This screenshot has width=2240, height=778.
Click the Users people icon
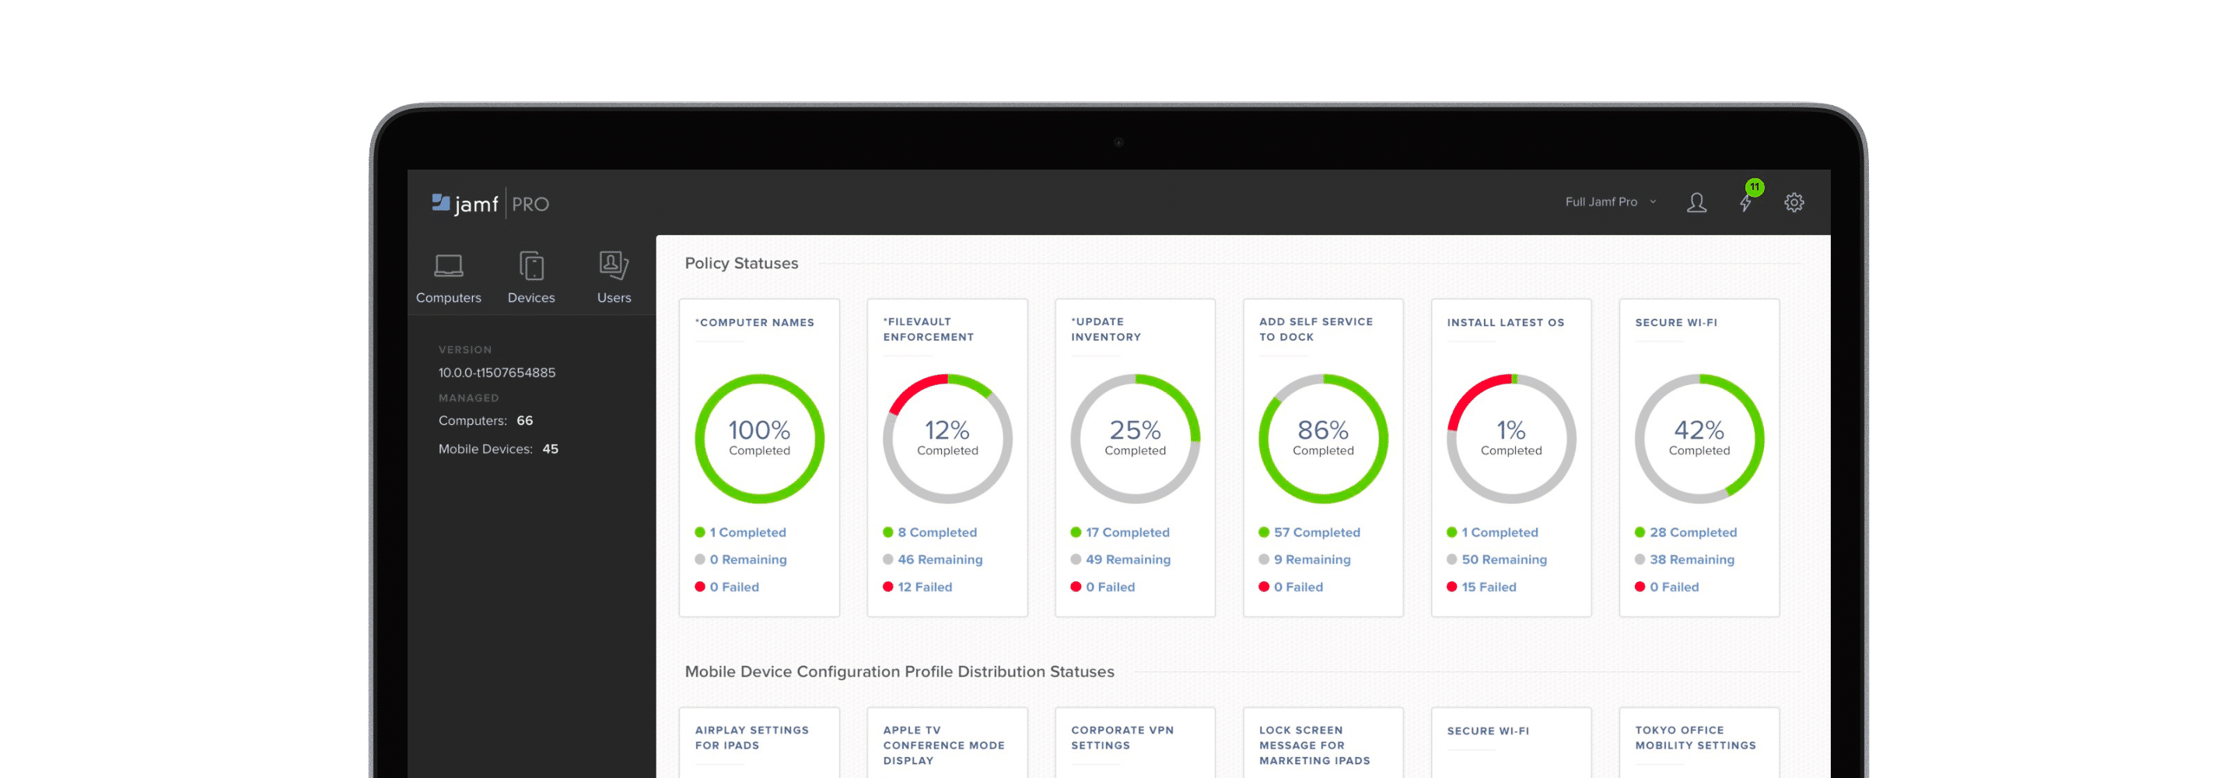[x=614, y=265]
